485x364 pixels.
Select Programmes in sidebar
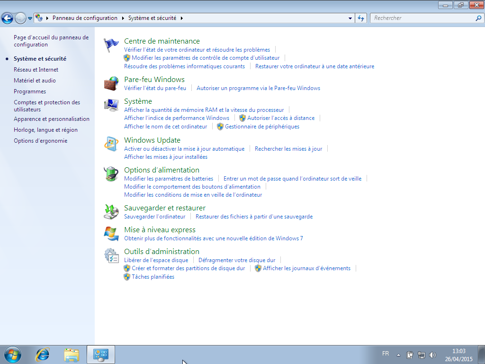tap(30, 91)
